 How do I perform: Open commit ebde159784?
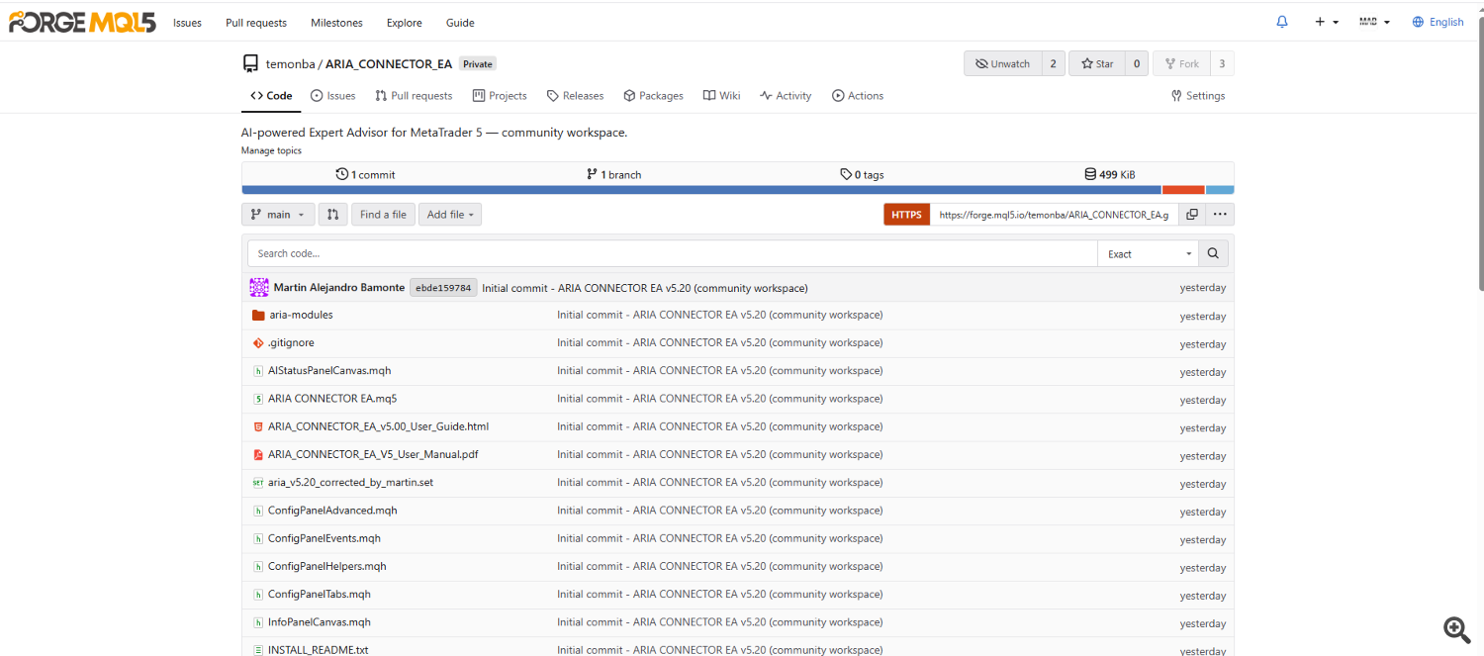pos(443,288)
